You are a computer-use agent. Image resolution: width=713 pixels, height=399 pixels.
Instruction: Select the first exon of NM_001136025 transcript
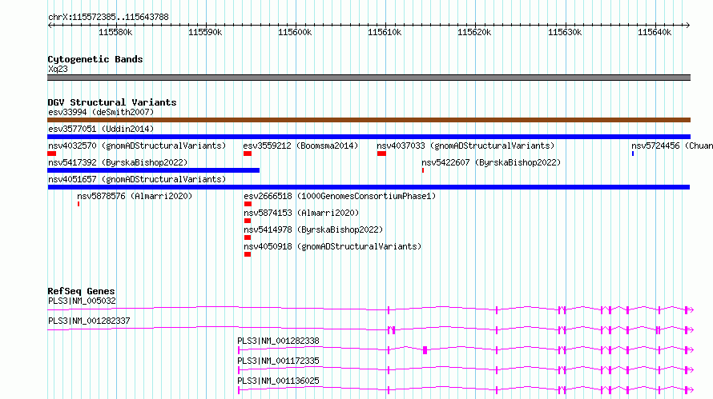click(x=239, y=390)
